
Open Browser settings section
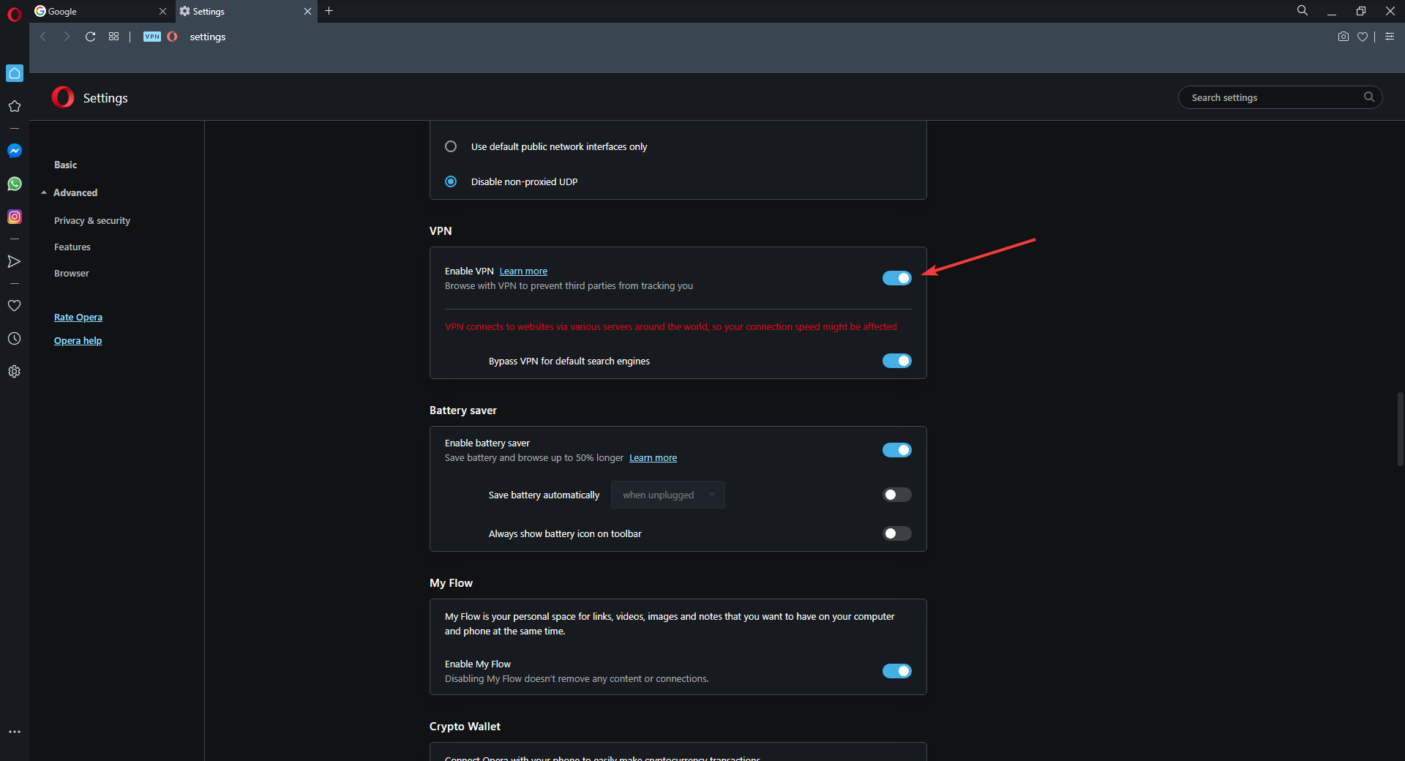coord(72,273)
